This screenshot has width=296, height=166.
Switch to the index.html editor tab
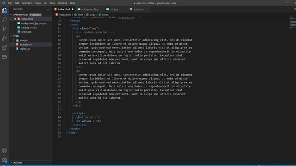pyautogui.click(x=64, y=9)
